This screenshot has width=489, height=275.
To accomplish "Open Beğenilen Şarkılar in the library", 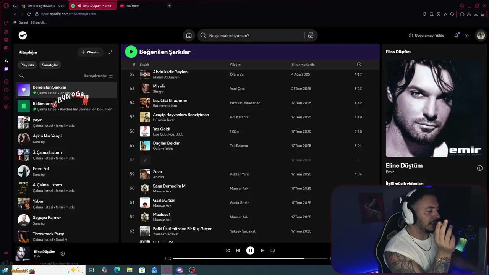I will (x=66, y=90).
